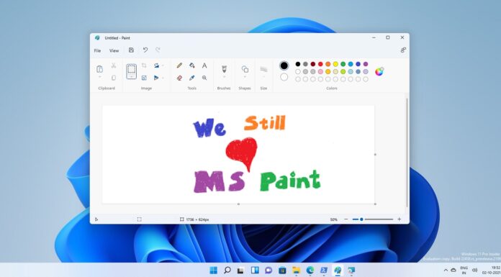Expand the Shapes dropdown chevron
501x277 pixels.
point(245,77)
